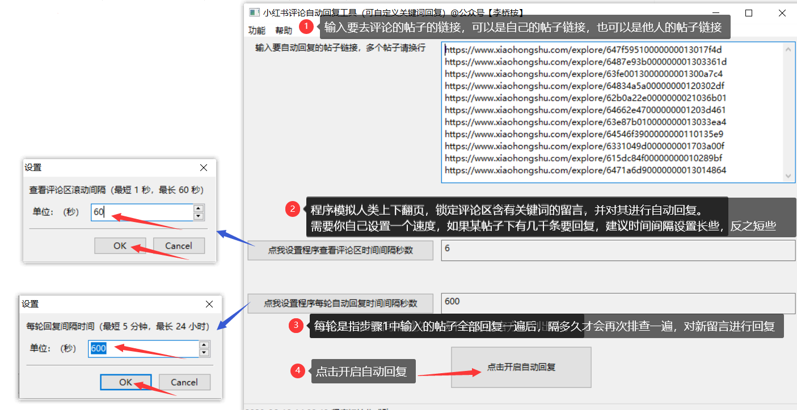Click the URL ending in 63fe0013000000001300a7c4

(x=584, y=74)
